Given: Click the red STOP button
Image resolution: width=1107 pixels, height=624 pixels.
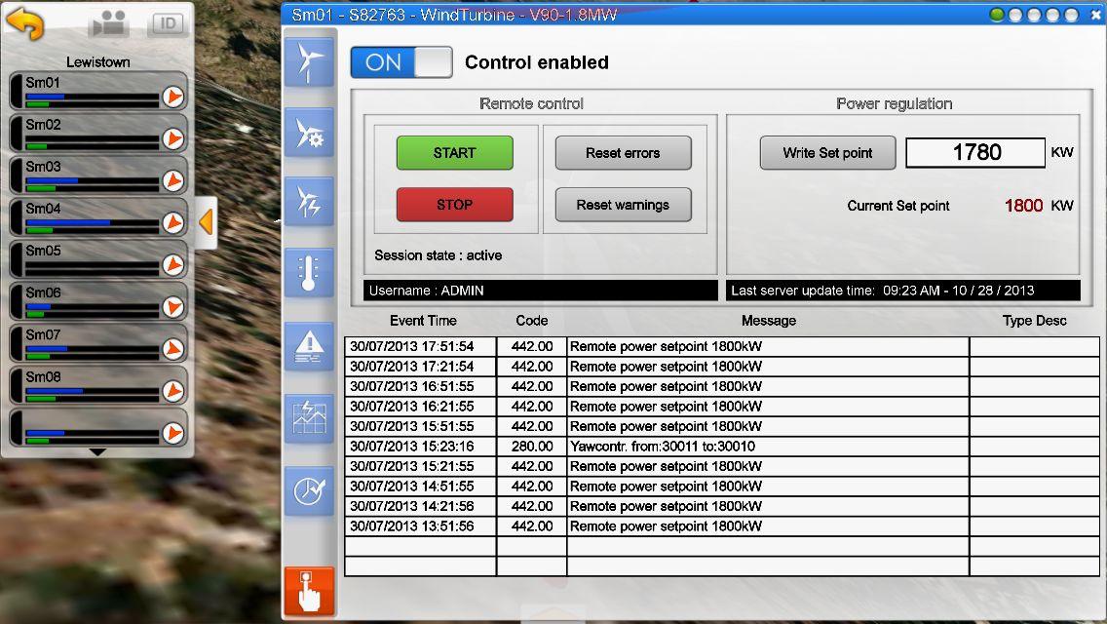Looking at the screenshot, I should 455,204.
